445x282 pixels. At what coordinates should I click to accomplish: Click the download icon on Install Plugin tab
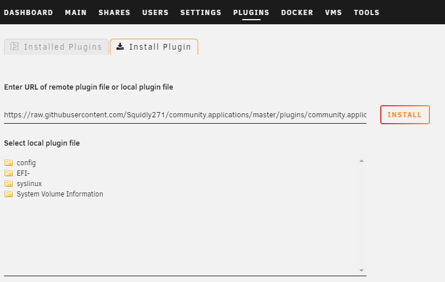tap(120, 47)
